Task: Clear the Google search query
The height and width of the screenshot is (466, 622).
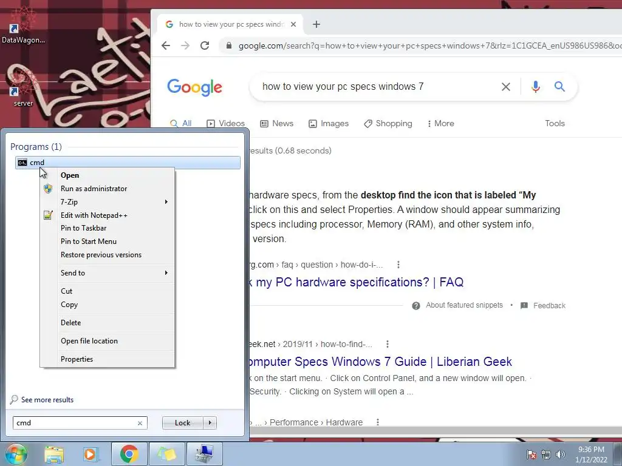Action: click(506, 87)
